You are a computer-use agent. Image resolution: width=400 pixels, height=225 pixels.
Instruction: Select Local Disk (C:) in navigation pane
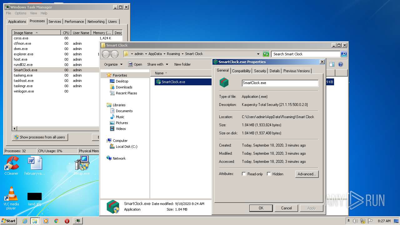(123, 147)
